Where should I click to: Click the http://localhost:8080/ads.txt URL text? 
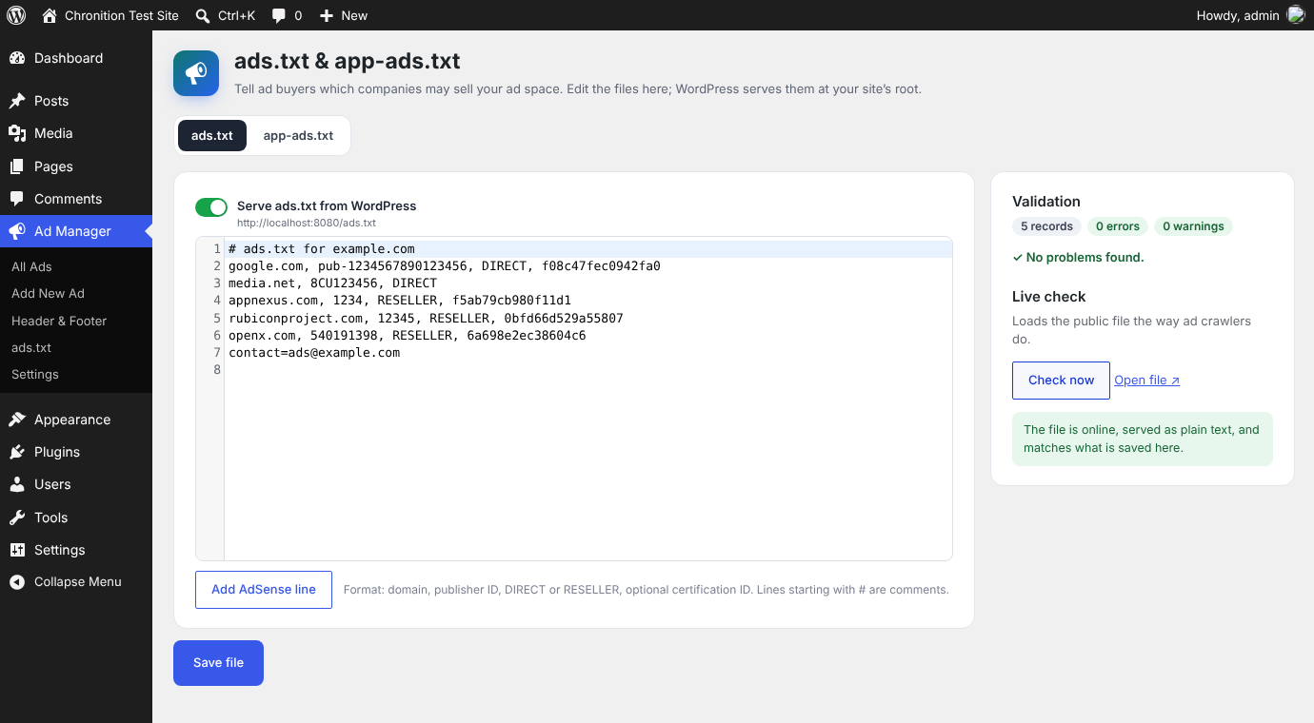(x=307, y=224)
